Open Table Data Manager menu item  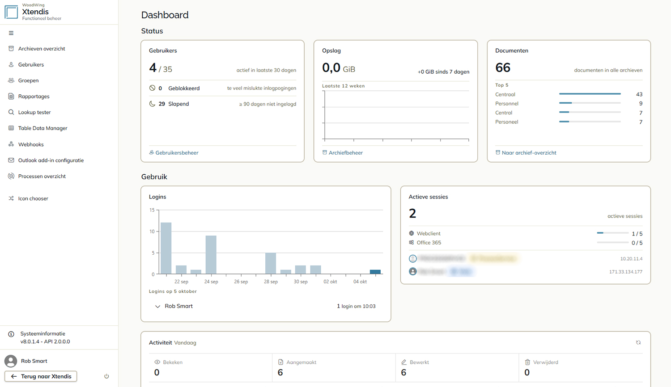(x=42, y=128)
